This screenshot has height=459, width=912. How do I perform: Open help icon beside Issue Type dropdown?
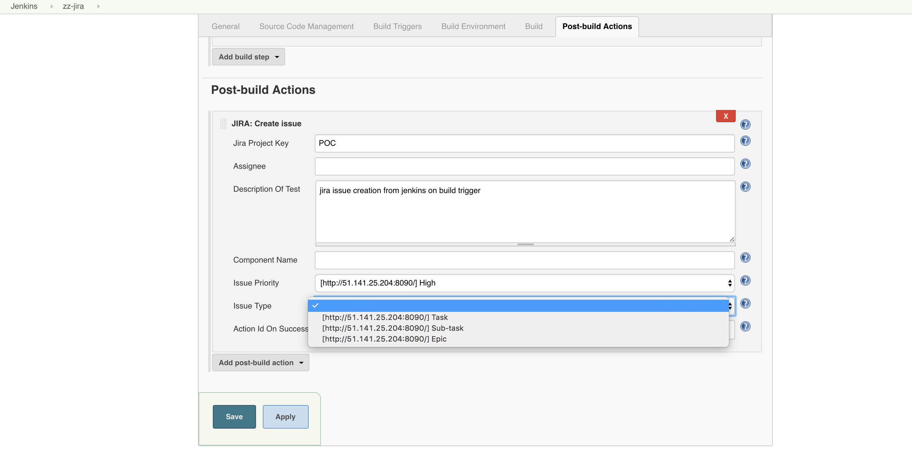(x=745, y=303)
